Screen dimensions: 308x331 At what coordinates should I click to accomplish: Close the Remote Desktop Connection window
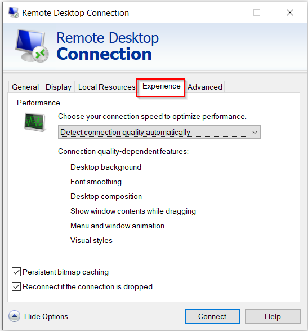(290, 12)
